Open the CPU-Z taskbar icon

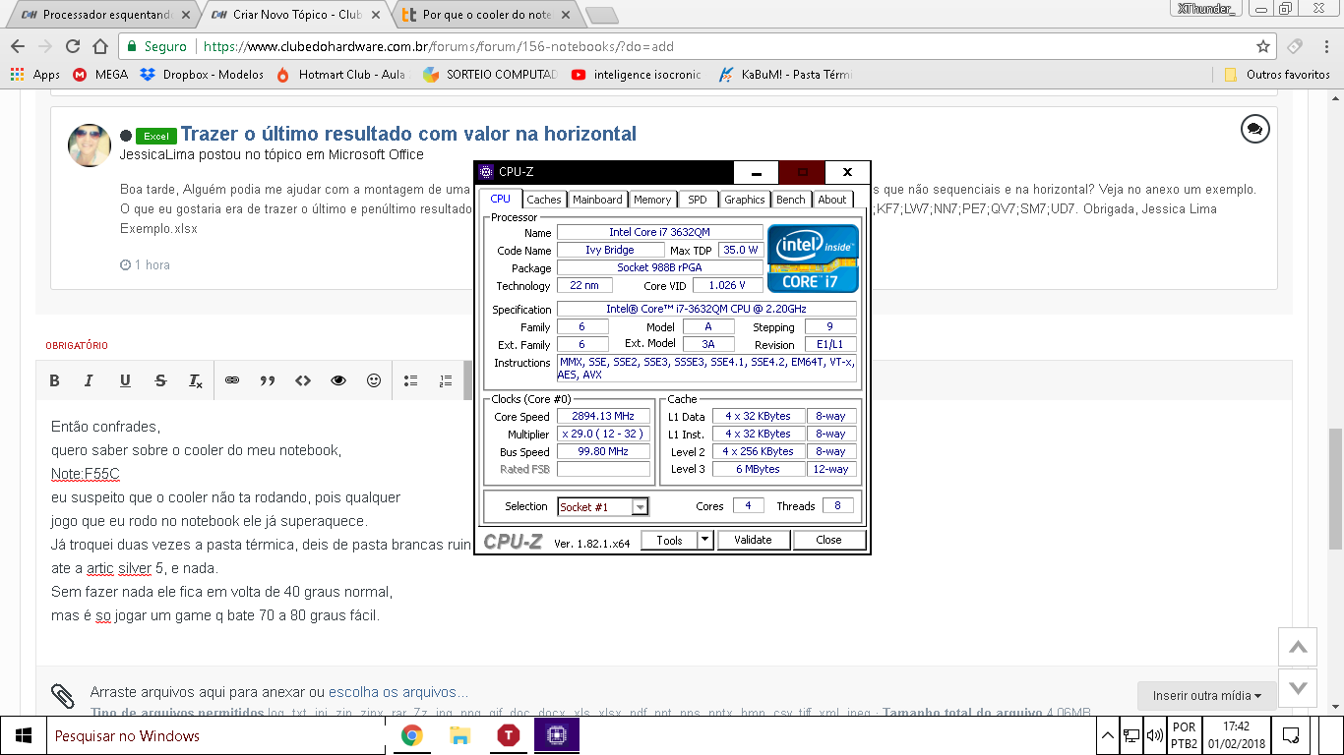[x=556, y=735]
